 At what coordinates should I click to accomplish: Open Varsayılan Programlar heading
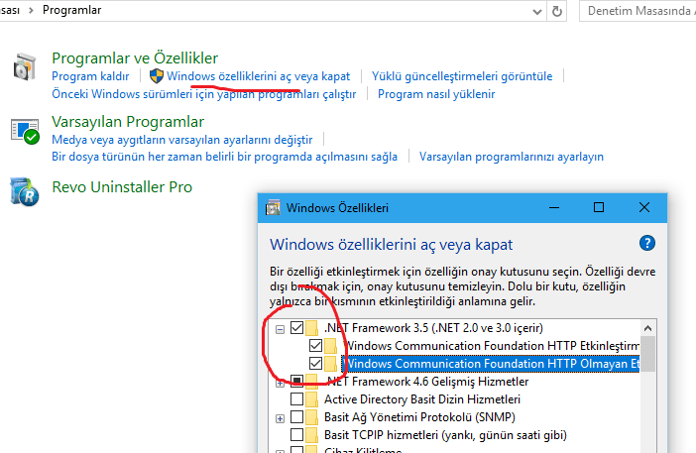point(128,122)
